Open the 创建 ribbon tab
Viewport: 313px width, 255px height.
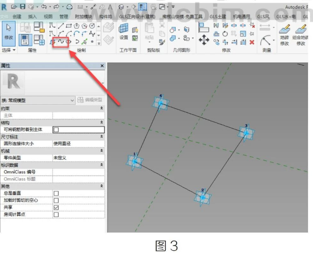point(17,17)
